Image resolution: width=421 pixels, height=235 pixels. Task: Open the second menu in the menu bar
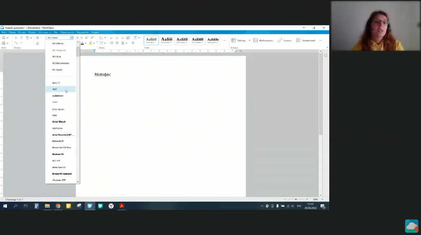coord(12,32)
